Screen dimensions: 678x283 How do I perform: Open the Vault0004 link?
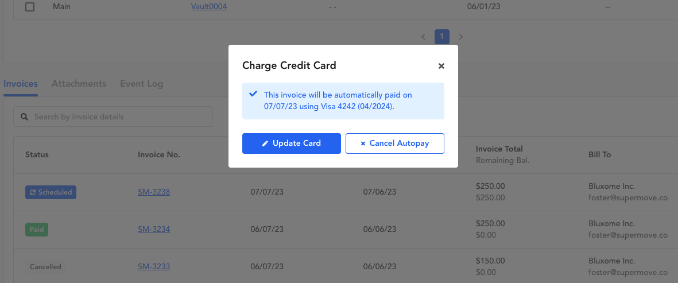209,7
